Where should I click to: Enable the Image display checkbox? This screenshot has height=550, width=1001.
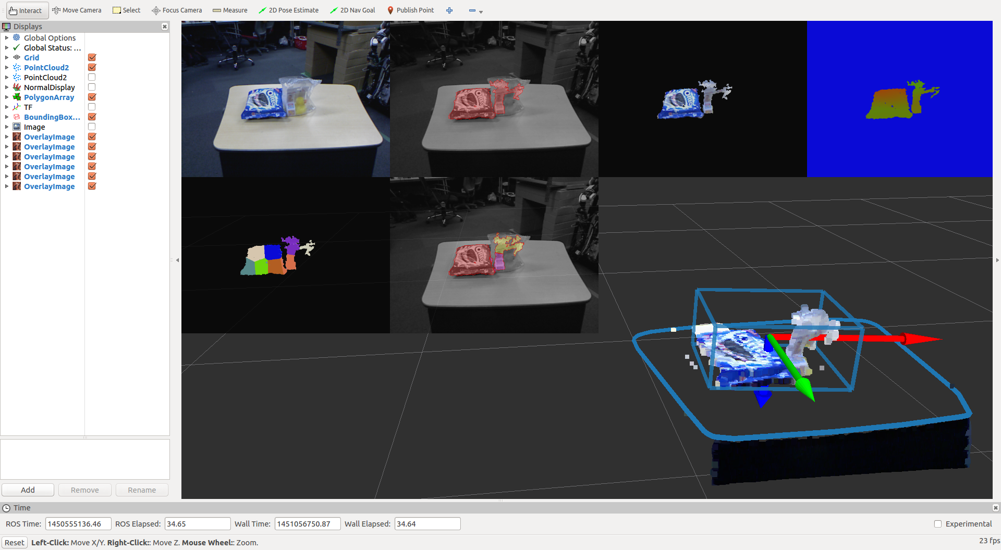point(92,127)
